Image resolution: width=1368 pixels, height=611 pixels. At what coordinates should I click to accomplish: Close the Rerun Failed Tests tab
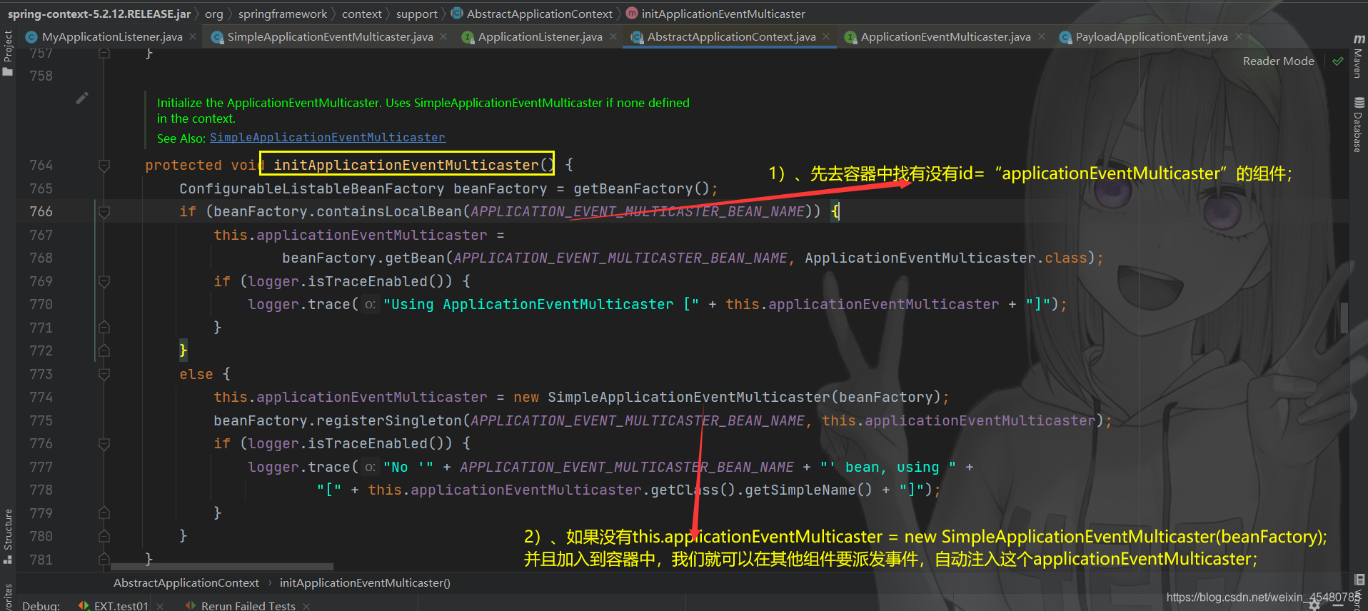(306, 606)
